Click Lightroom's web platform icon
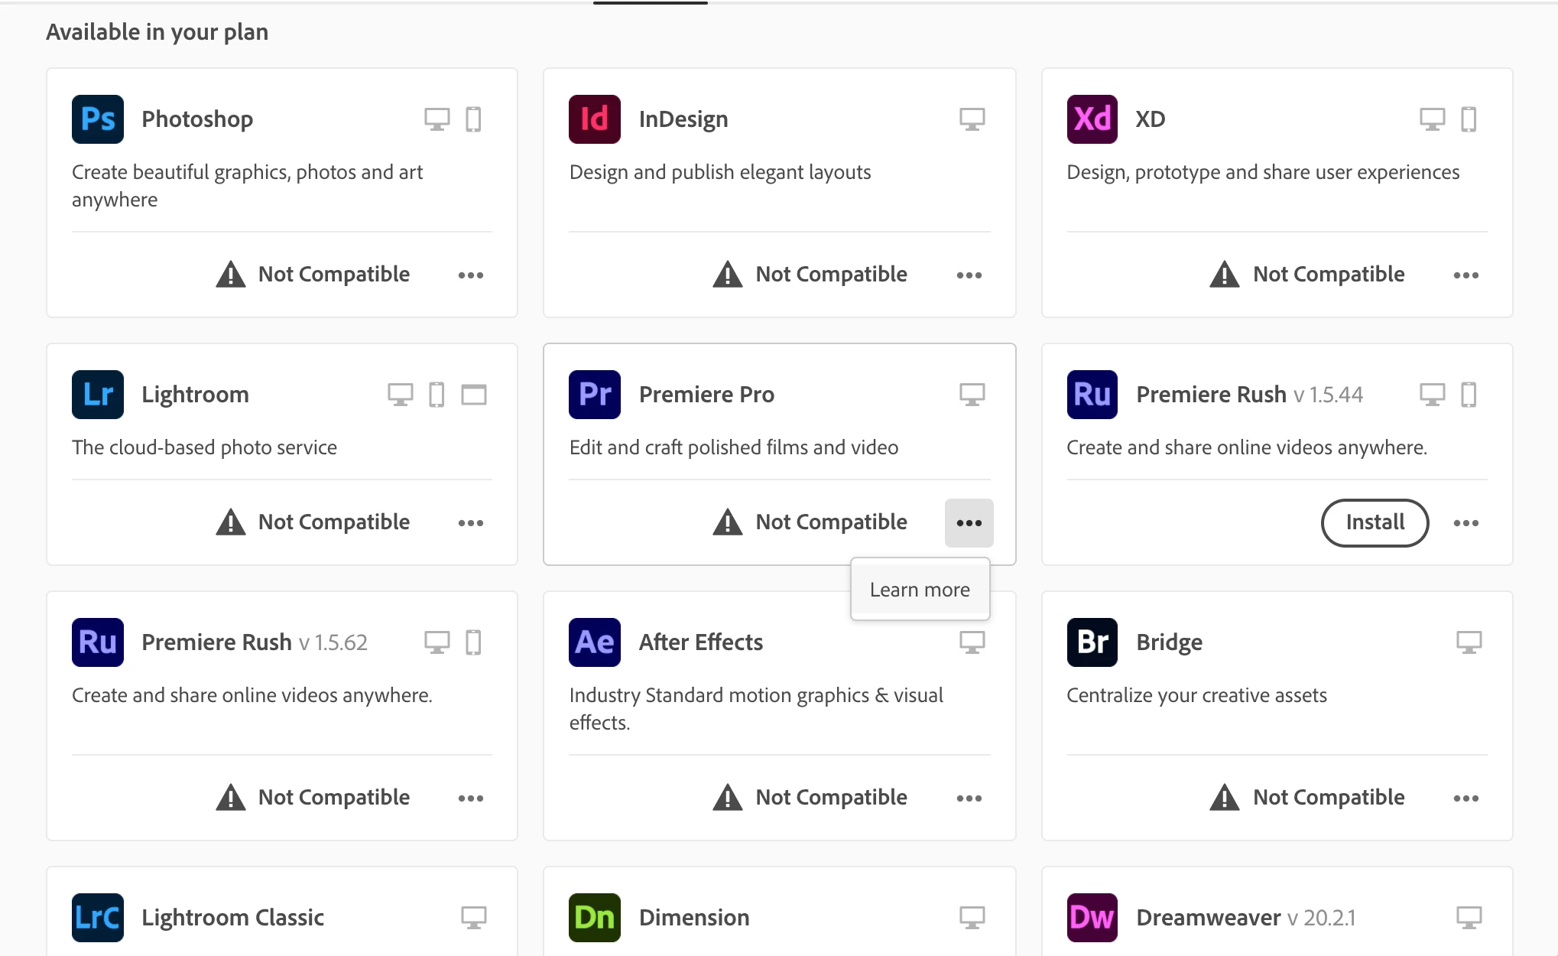Viewport: 1558px width, 956px height. [x=474, y=395]
